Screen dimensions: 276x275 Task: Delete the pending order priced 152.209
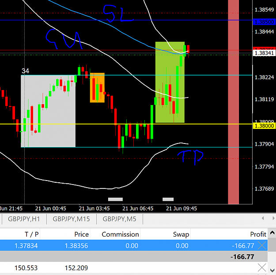point(262,267)
